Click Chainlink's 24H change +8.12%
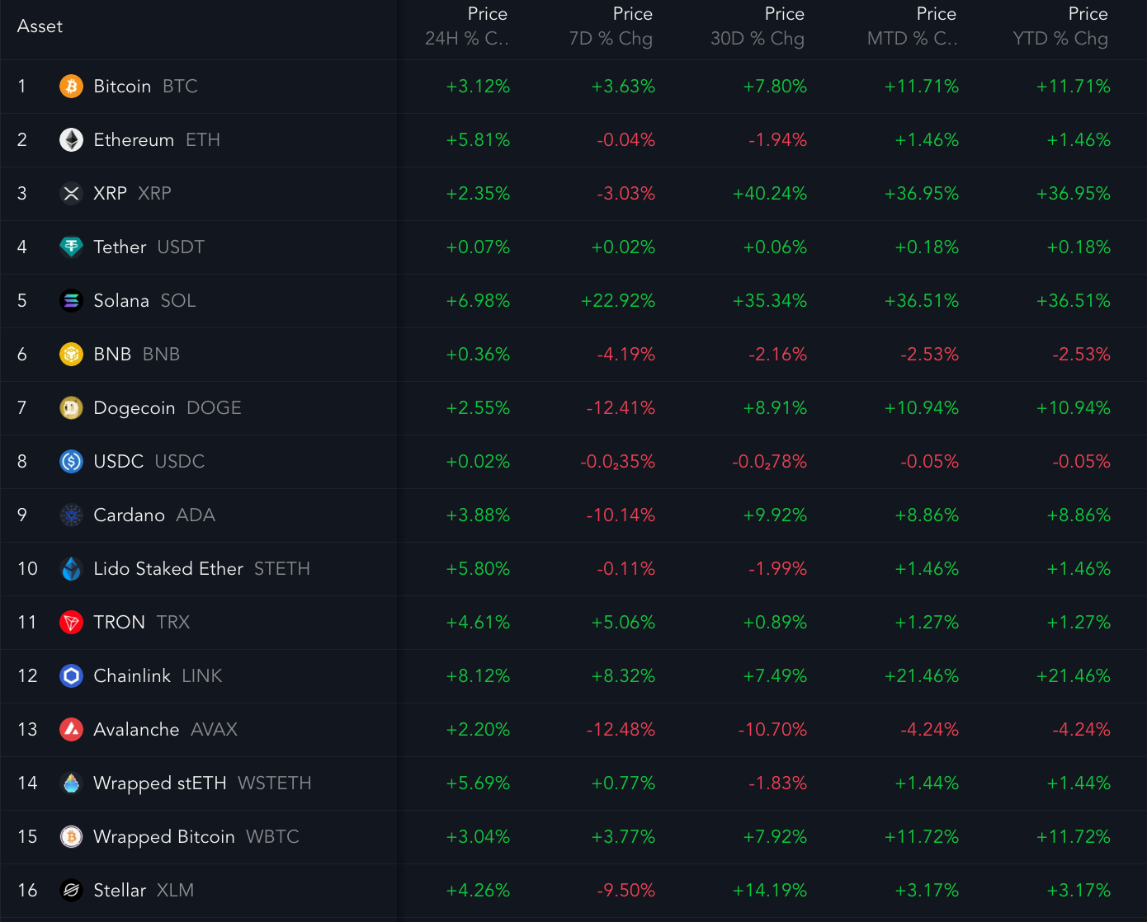This screenshot has height=922, width=1147. tap(478, 676)
